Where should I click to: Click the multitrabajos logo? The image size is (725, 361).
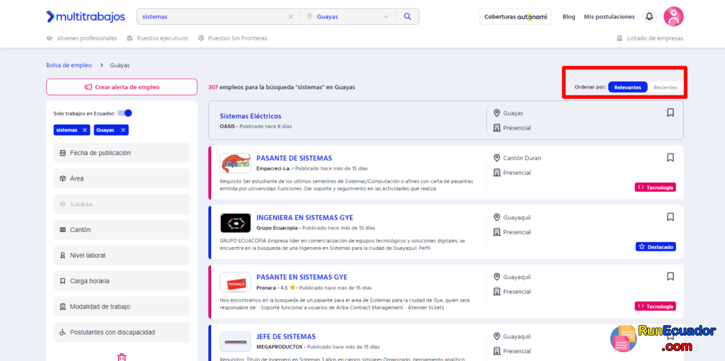(x=86, y=17)
